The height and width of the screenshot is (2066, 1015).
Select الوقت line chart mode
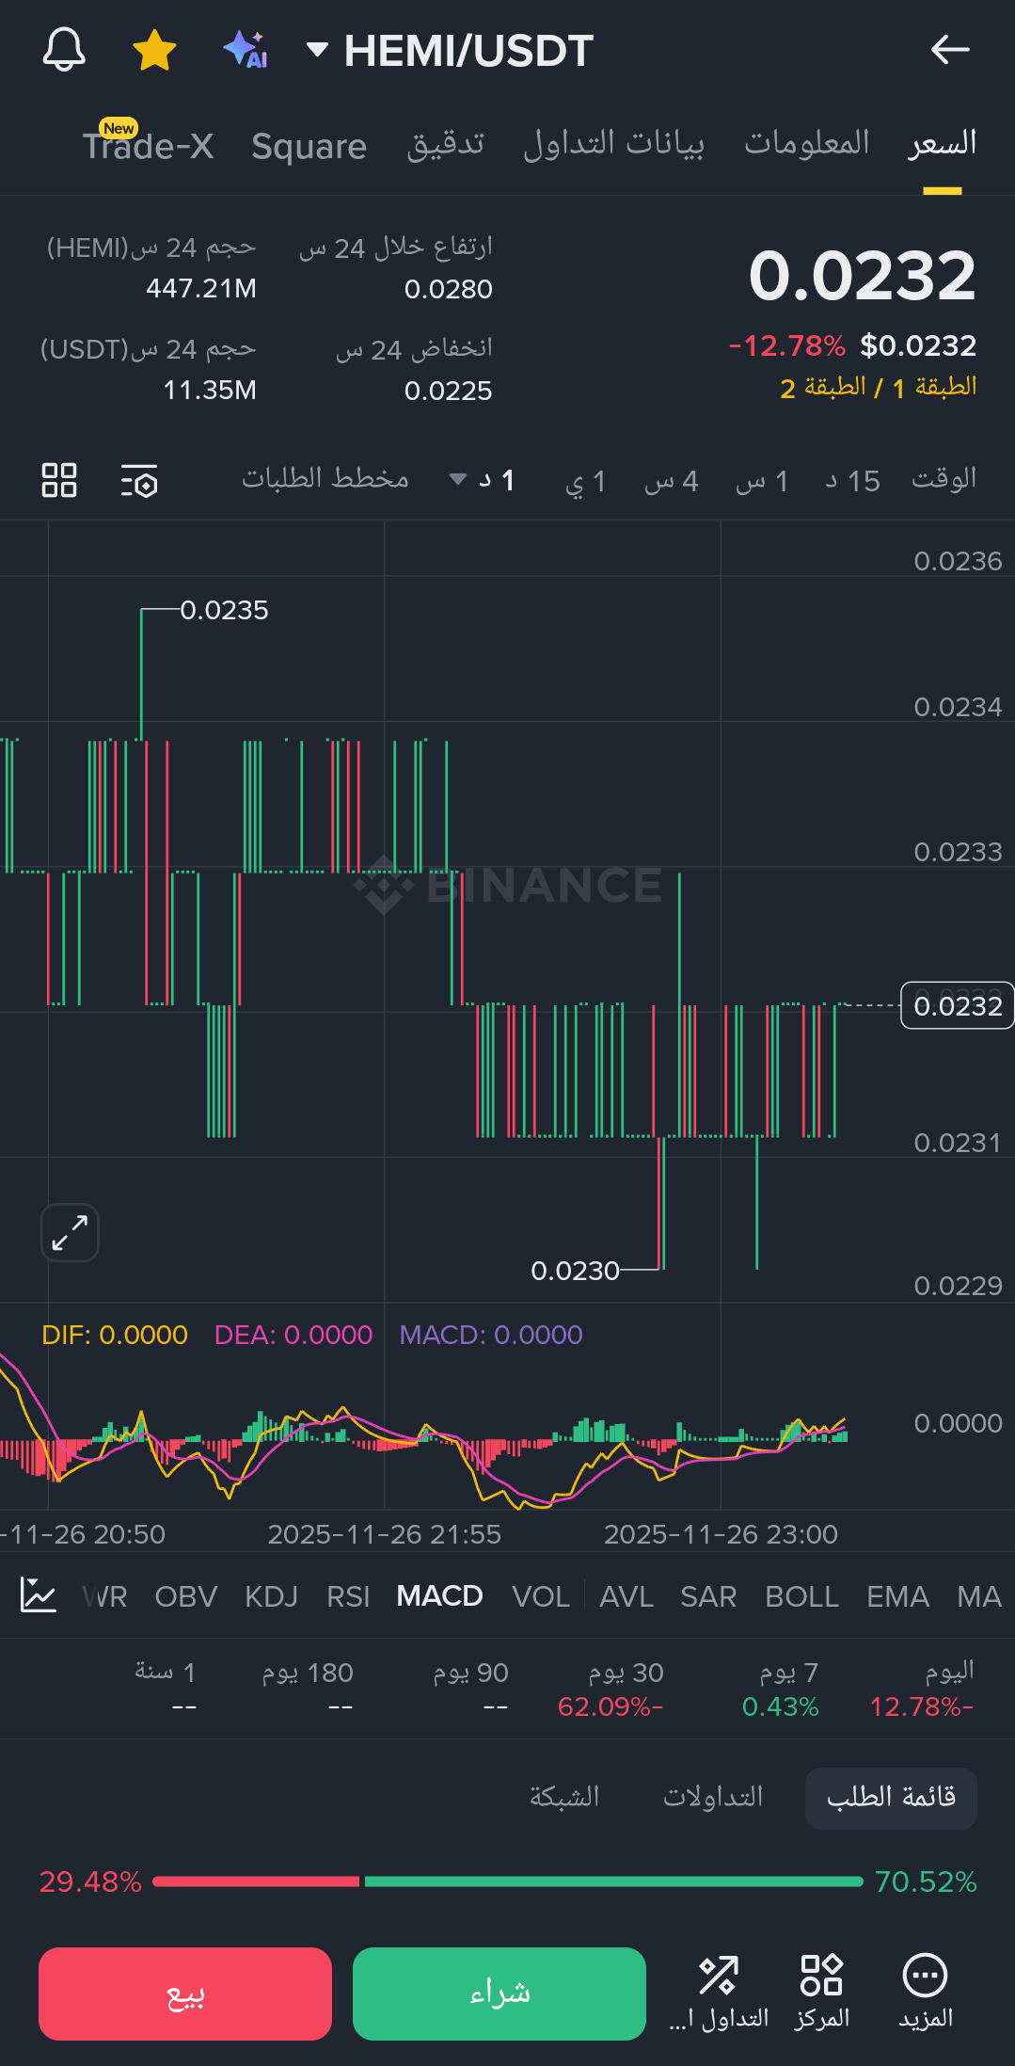point(944,479)
